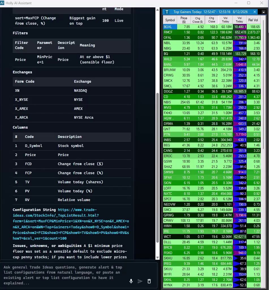Select the NBIG symbol cell
Screen dimensions: 269x290
(x=170, y=48)
